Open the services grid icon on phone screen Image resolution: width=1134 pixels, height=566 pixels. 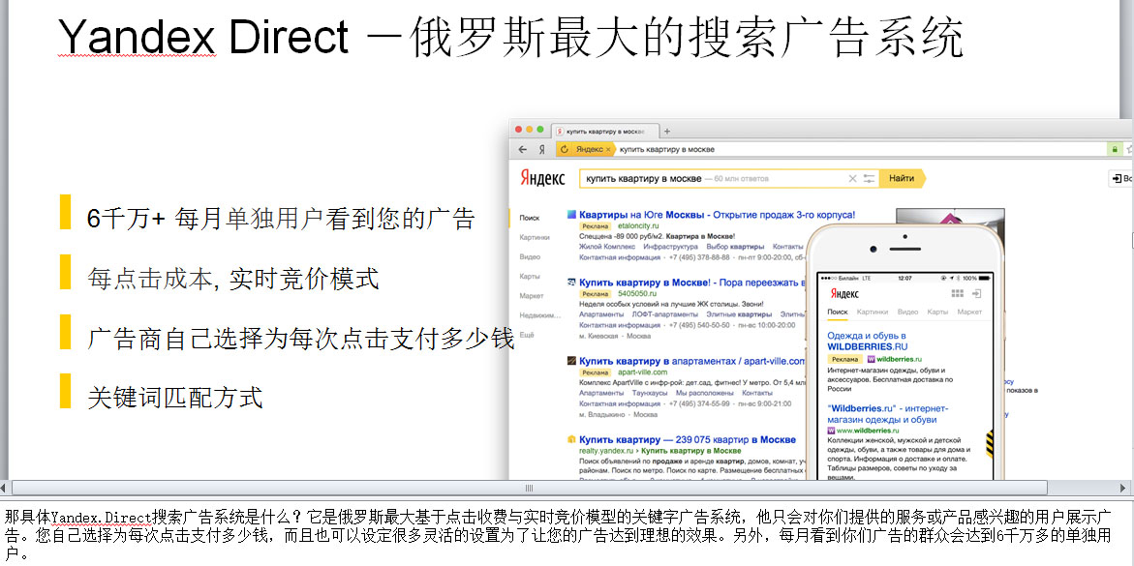[x=958, y=293]
